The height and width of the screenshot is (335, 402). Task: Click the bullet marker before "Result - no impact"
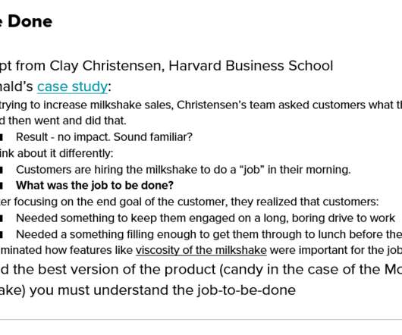coord(2,137)
